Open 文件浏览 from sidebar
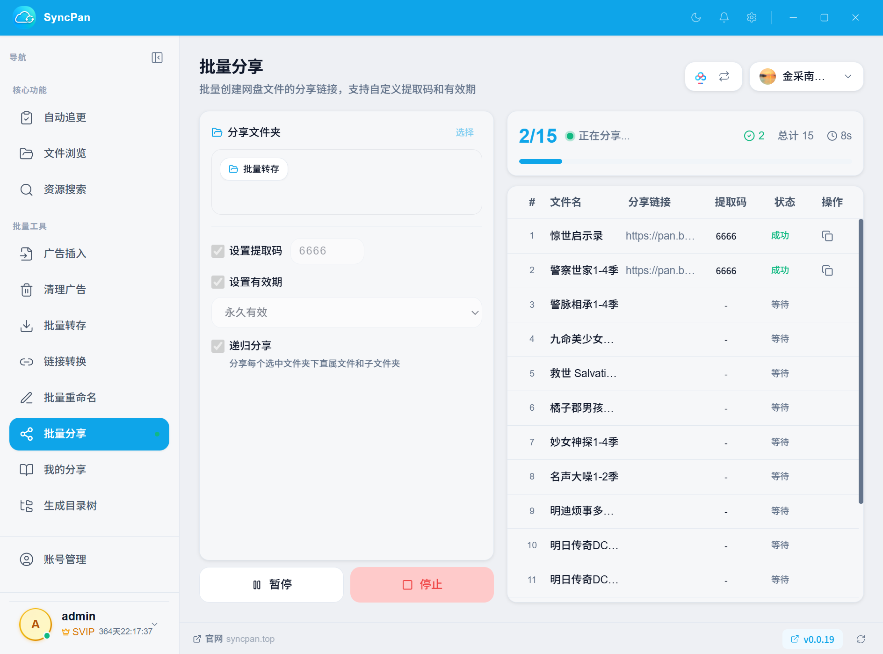883x654 pixels. pyautogui.click(x=89, y=153)
